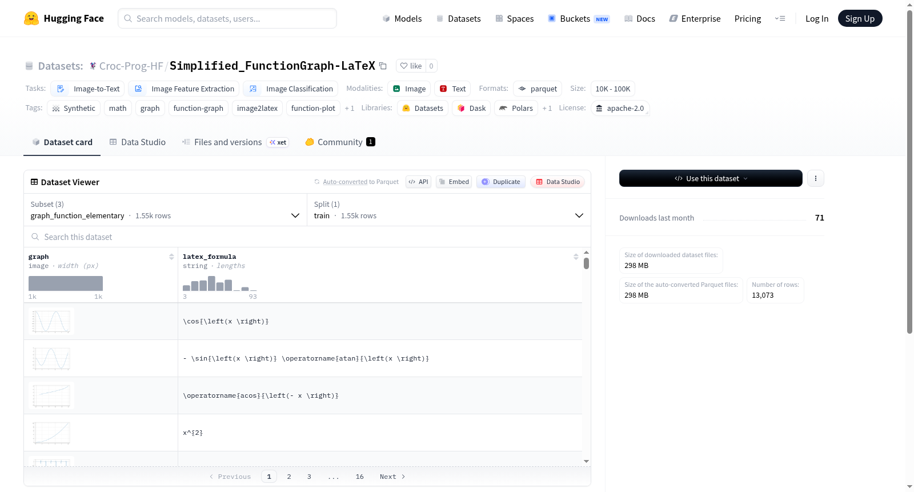Screen dimensions: 914x492
Task: Click the latex_formula string length histogram
Action: [x=220, y=283]
